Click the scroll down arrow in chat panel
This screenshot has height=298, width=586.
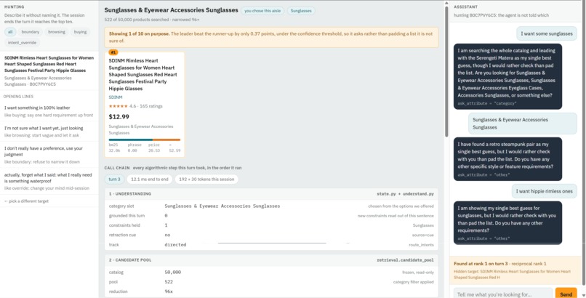[584, 295]
